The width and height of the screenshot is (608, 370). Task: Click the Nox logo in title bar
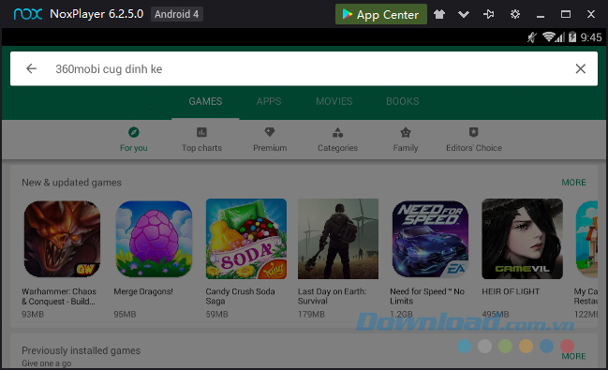(28, 14)
